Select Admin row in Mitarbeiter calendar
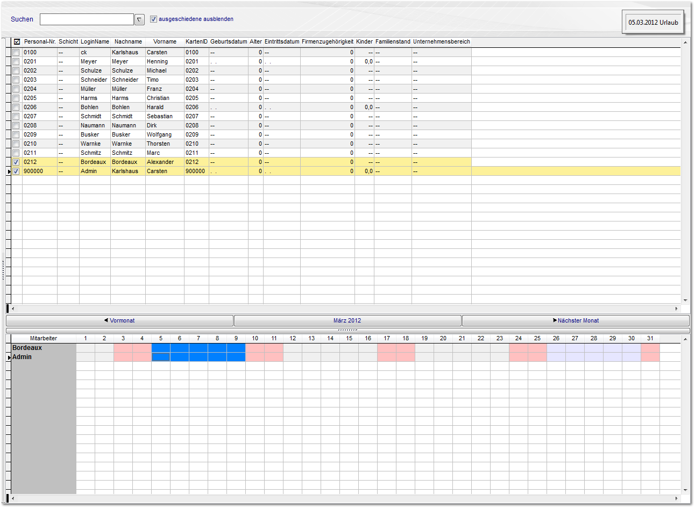 pos(44,357)
